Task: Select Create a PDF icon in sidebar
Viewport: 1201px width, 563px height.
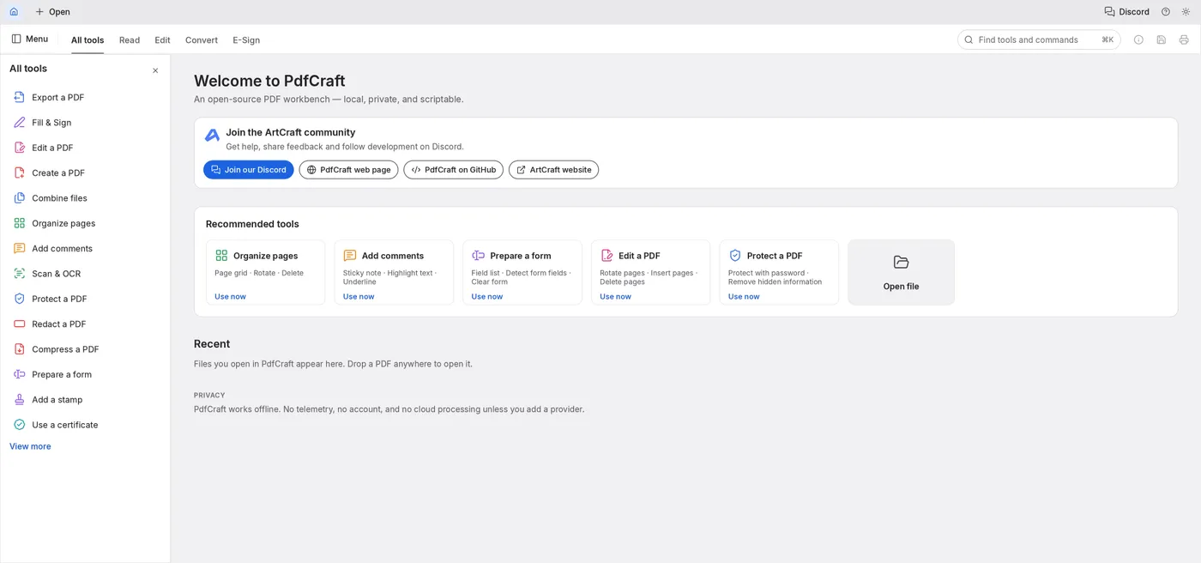Action: coord(20,173)
